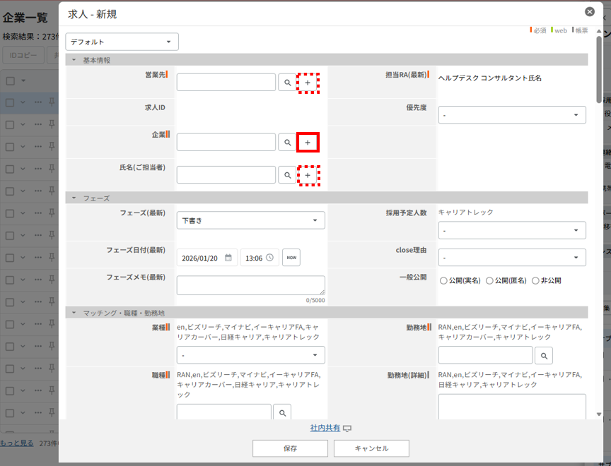Screen dimensions: 611x466
Task: Choose the 非公開 radio option
Action: pyautogui.click(x=535, y=280)
